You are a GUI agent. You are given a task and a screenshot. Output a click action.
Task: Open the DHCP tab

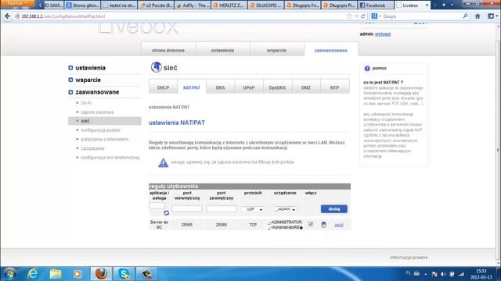click(x=163, y=87)
